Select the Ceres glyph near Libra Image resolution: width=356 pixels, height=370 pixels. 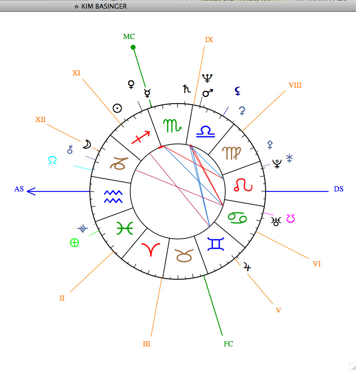(242, 110)
